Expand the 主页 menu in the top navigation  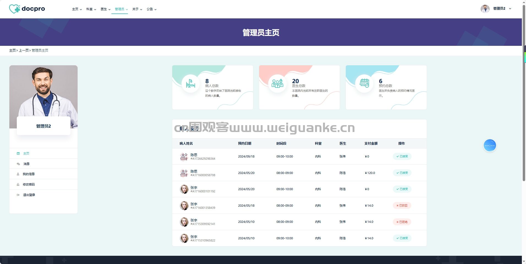pyautogui.click(x=77, y=9)
